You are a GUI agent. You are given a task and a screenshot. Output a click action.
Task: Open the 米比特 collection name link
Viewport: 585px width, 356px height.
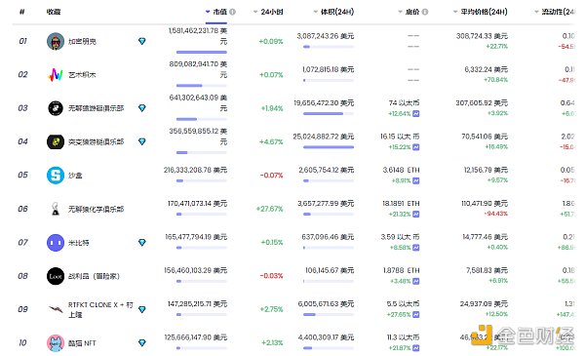[78, 243]
